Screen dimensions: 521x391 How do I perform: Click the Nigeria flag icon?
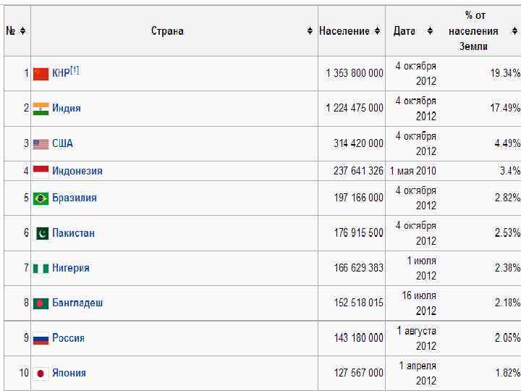tap(41, 269)
